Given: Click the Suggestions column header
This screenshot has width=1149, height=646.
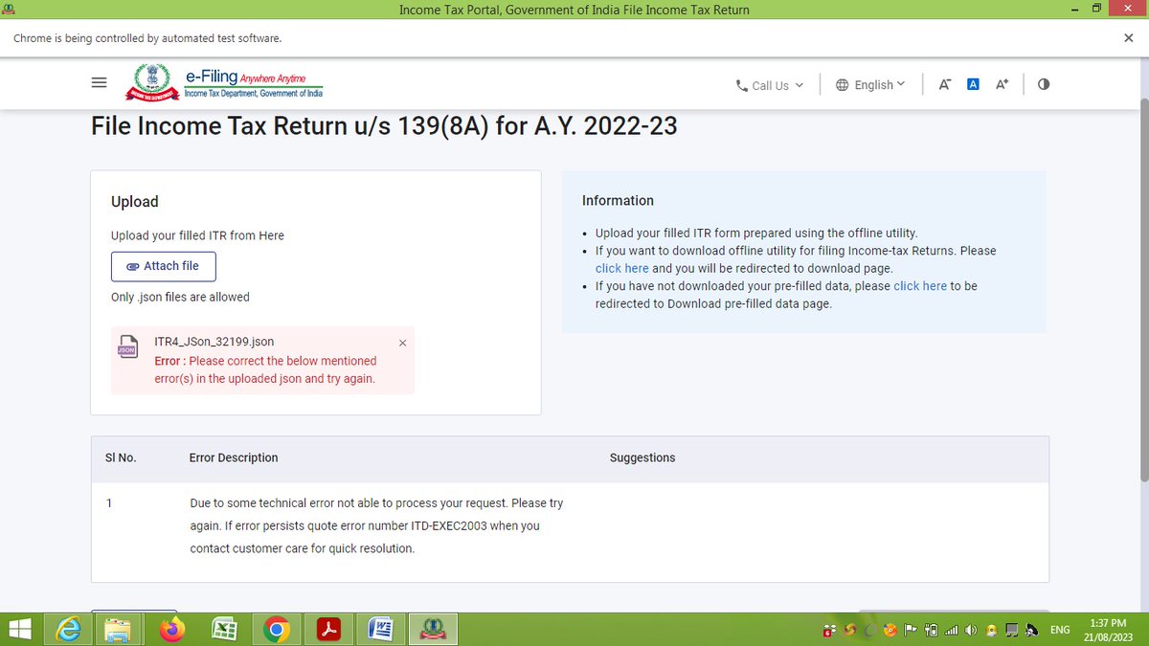Looking at the screenshot, I should coord(642,457).
